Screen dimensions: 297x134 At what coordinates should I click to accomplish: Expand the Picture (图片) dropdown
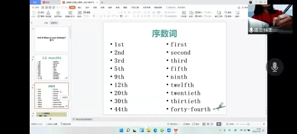(x=199, y=12)
